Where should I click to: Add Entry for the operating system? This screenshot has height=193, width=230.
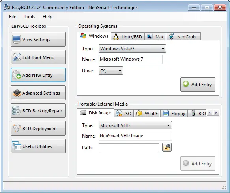[x=198, y=85]
